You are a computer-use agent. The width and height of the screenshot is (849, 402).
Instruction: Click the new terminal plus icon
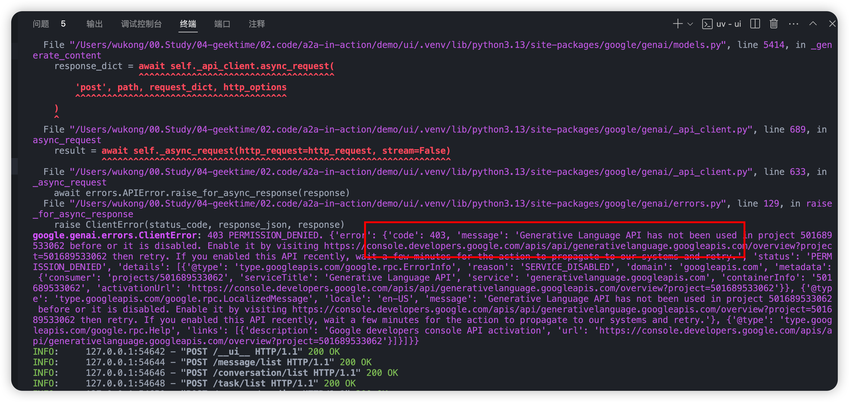[x=678, y=24]
